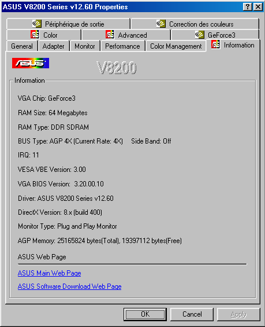Click the ASUS icon on Information tab
This screenshot has width=265, height=327.
tap(215, 45)
